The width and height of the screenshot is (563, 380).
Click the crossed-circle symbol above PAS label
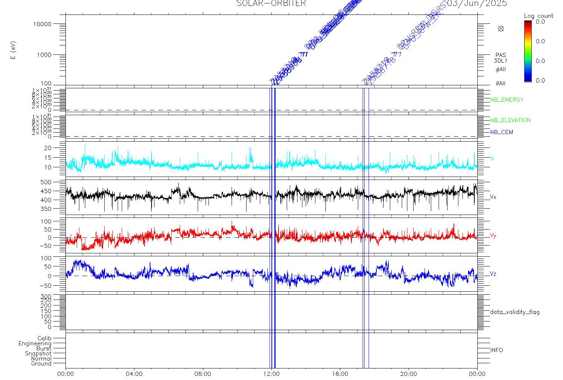tap(501, 29)
